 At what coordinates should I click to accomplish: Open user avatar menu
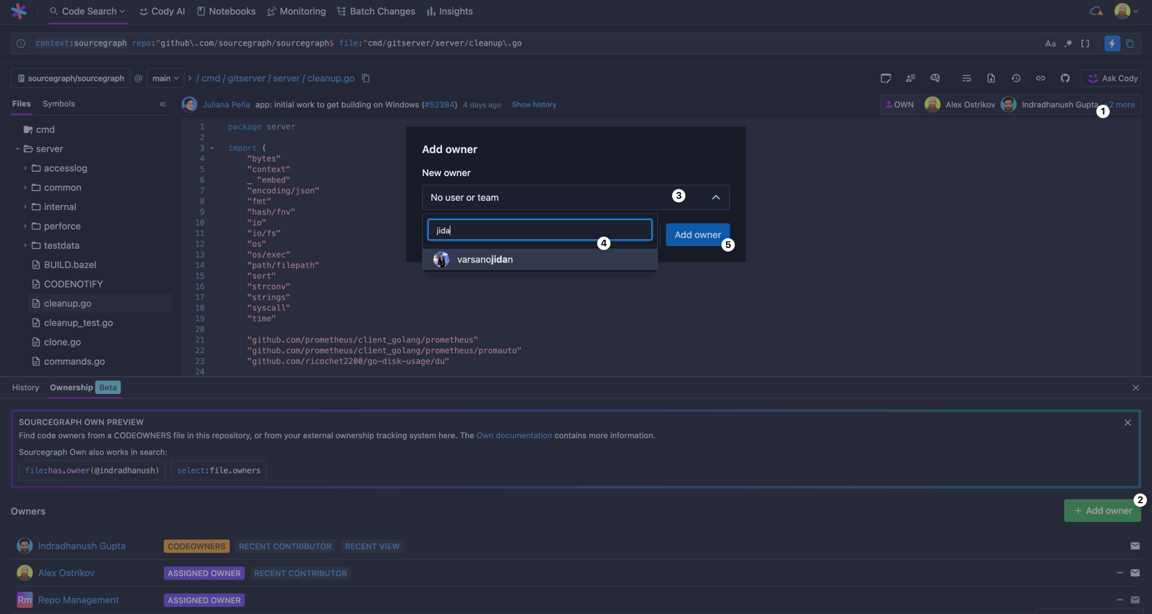1126,11
